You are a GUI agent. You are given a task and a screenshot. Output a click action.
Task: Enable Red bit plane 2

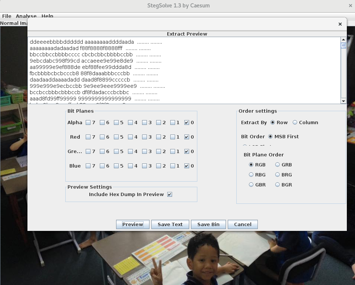tap(158, 137)
